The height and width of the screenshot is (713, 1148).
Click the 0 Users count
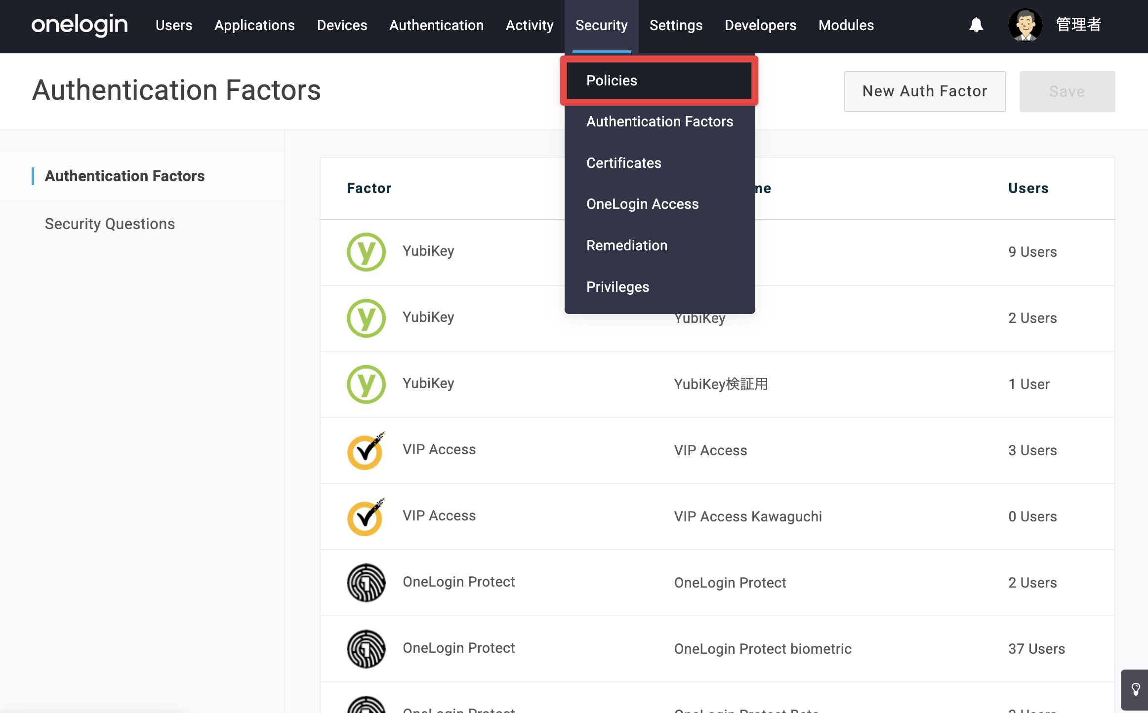click(1032, 516)
